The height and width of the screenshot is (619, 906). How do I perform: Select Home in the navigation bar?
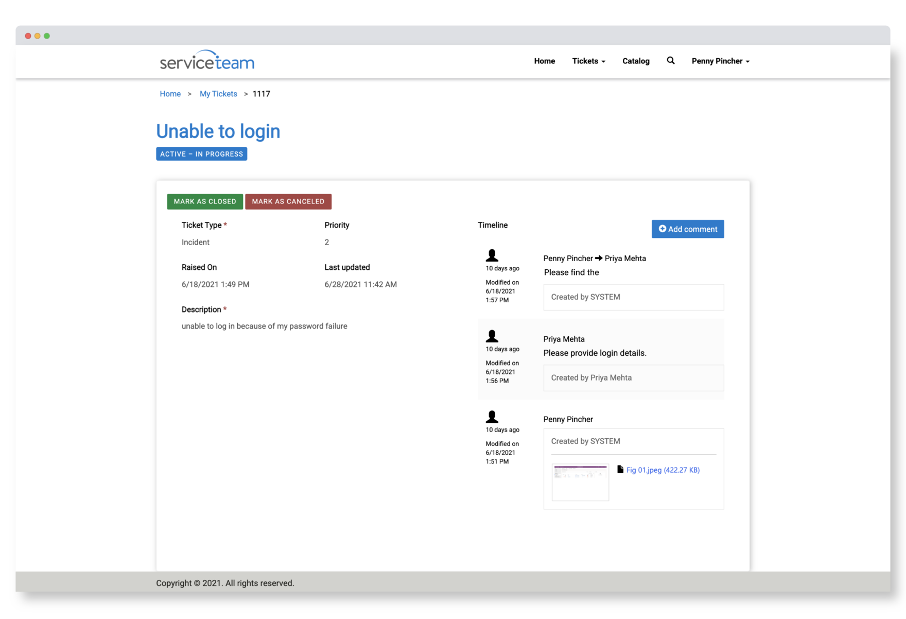pyautogui.click(x=544, y=61)
